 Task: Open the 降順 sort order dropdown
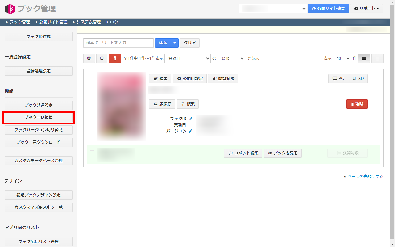pyautogui.click(x=231, y=58)
